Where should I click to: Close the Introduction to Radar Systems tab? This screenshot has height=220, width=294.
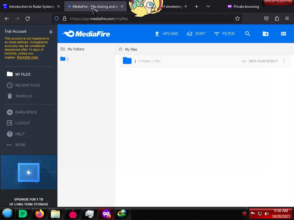pyautogui.click(x=59, y=6)
